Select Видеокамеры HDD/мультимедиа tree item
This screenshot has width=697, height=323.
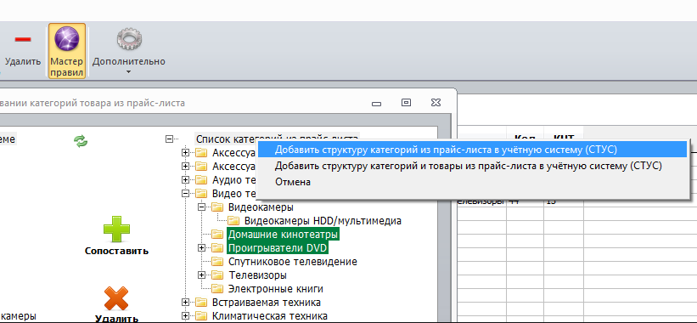pyautogui.click(x=323, y=221)
